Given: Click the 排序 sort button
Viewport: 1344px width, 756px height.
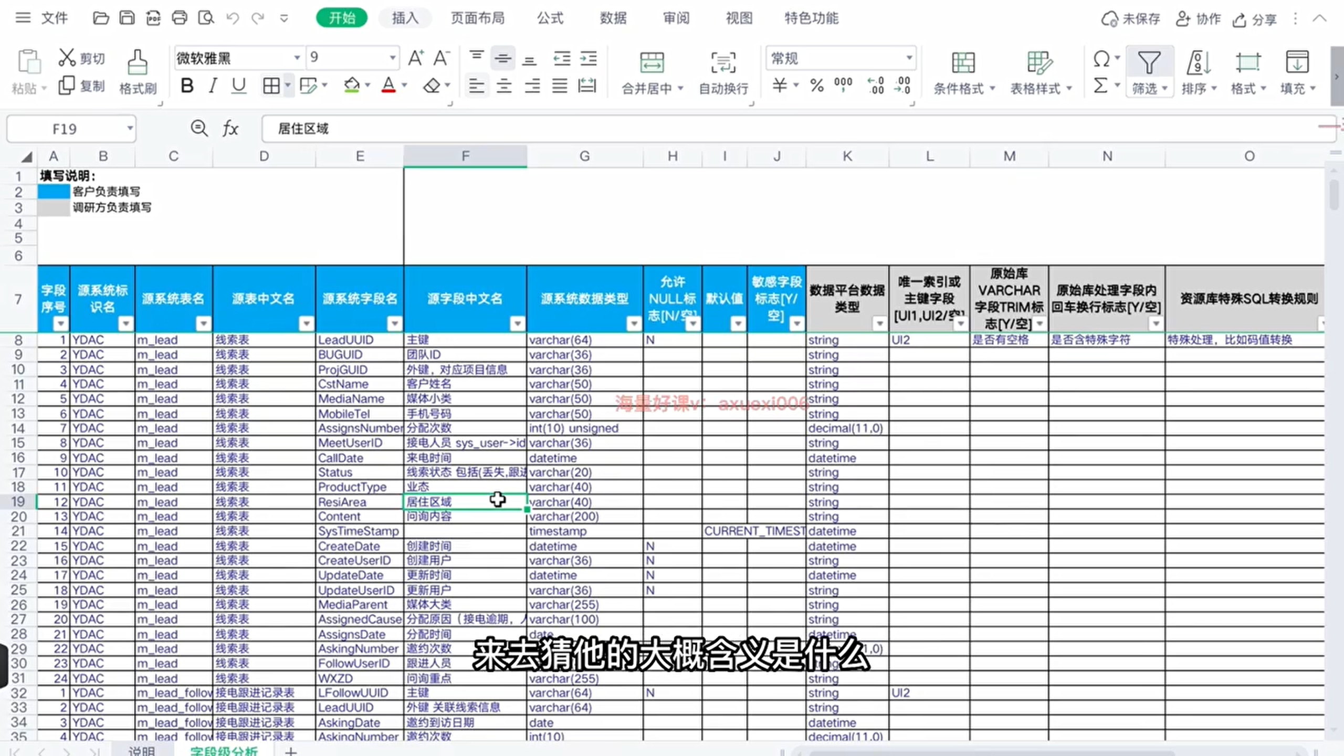Looking at the screenshot, I should point(1199,72).
